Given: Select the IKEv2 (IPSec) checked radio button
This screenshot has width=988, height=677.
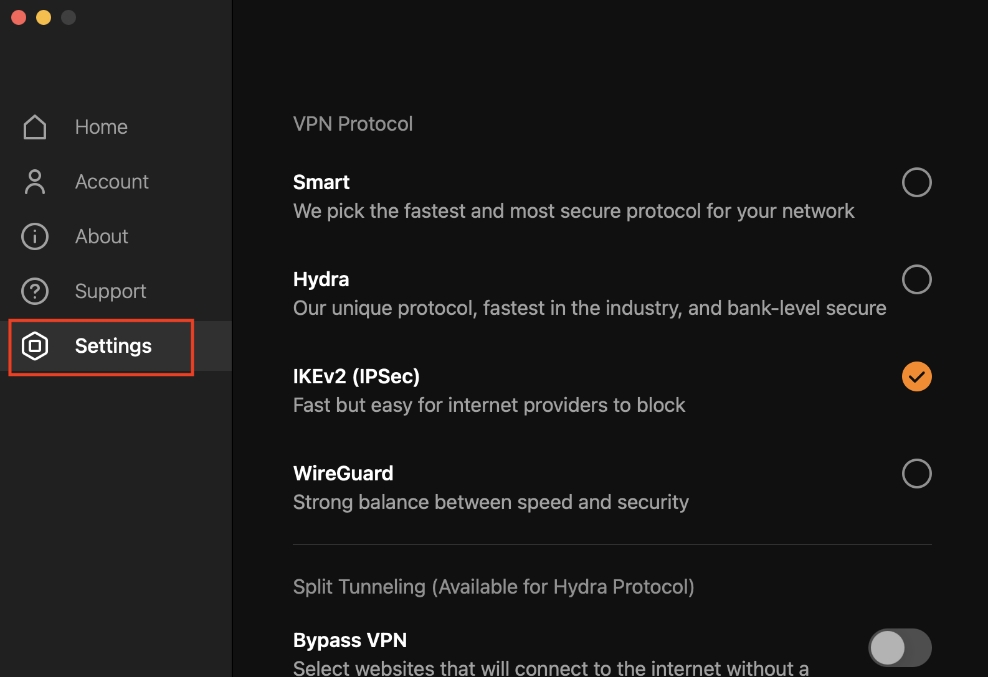Looking at the screenshot, I should [x=917, y=376].
